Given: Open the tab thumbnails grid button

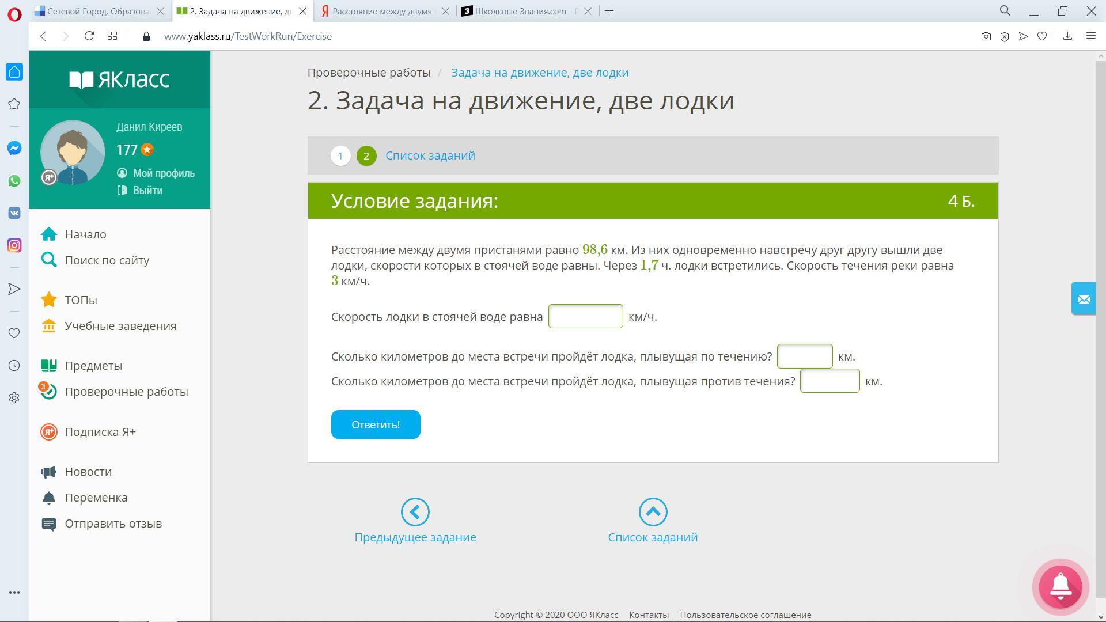Looking at the screenshot, I should [112, 36].
